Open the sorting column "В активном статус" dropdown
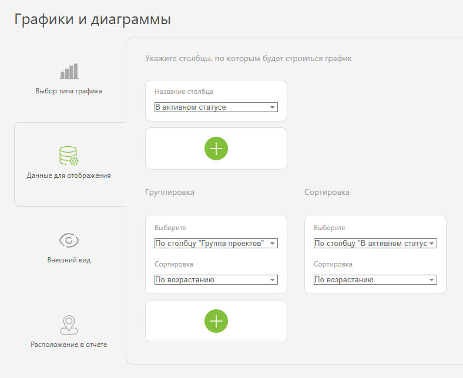 375,244
